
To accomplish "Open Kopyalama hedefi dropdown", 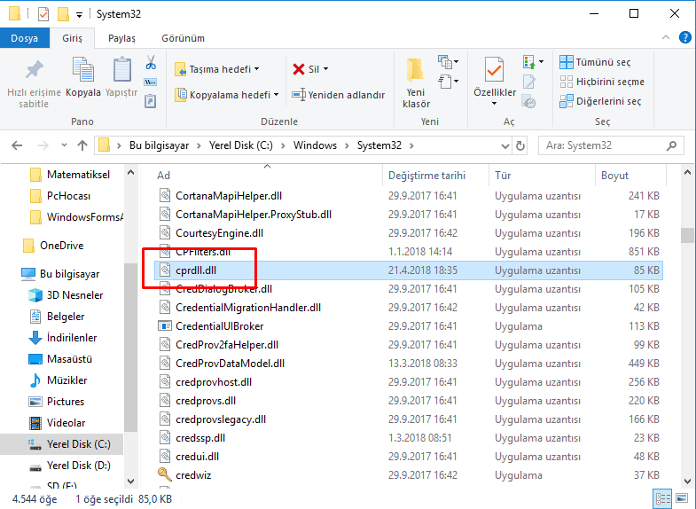I will (x=226, y=95).
